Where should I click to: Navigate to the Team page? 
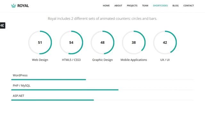click(x=145, y=6)
